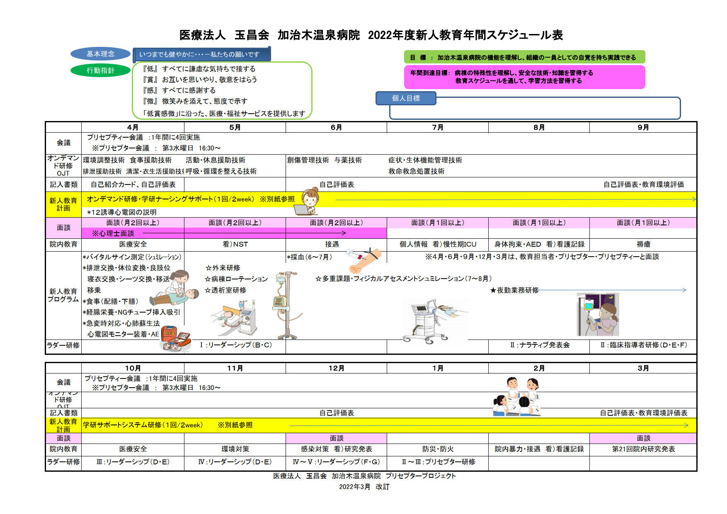Click 面談(月2回以上) cell under 5月
The width and height of the screenshot is (727, 514).
click(x=235, y=223)
